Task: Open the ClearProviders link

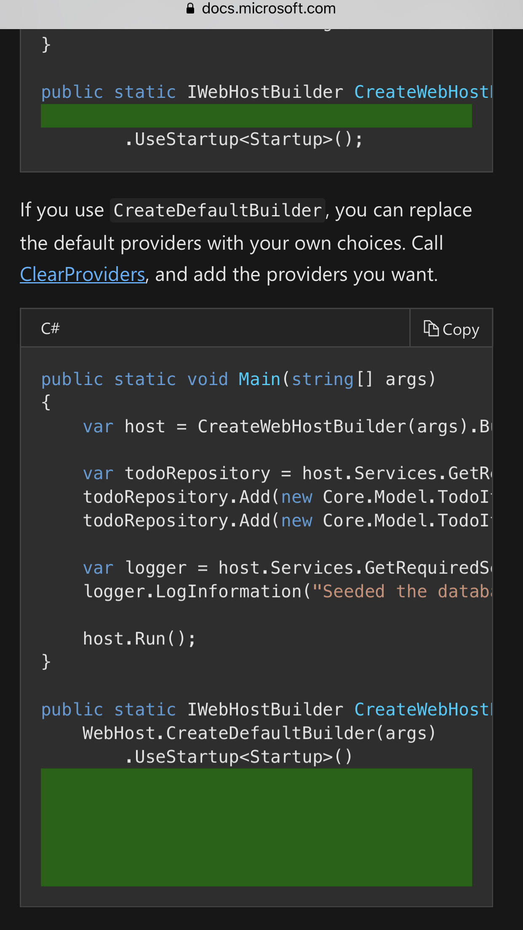Action: [83, 275]
